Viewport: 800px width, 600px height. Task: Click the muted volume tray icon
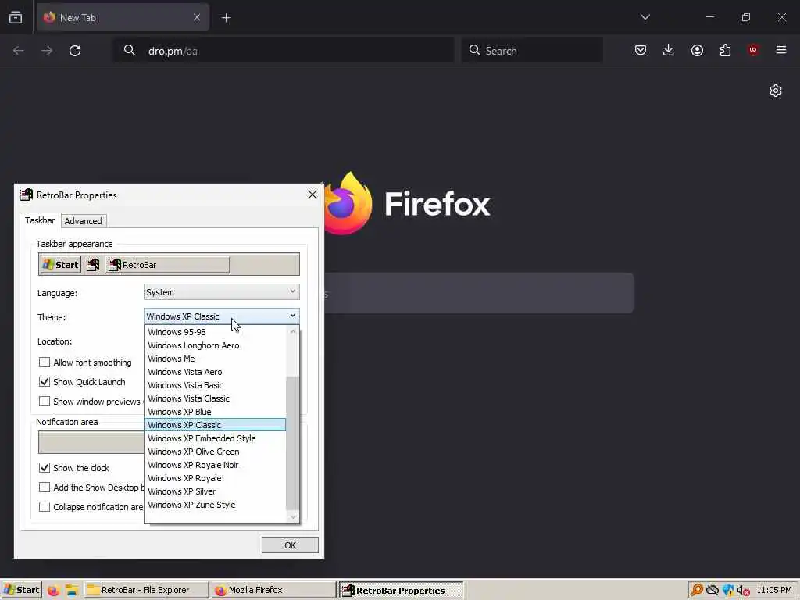744,591
